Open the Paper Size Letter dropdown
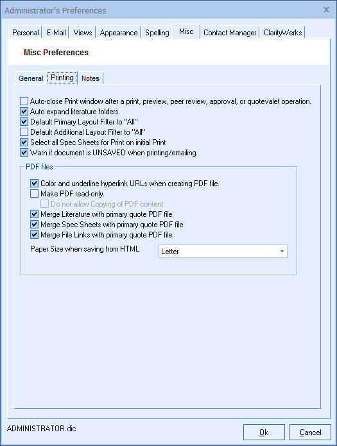This screenshot has height=446, width=337. [223, 251]
